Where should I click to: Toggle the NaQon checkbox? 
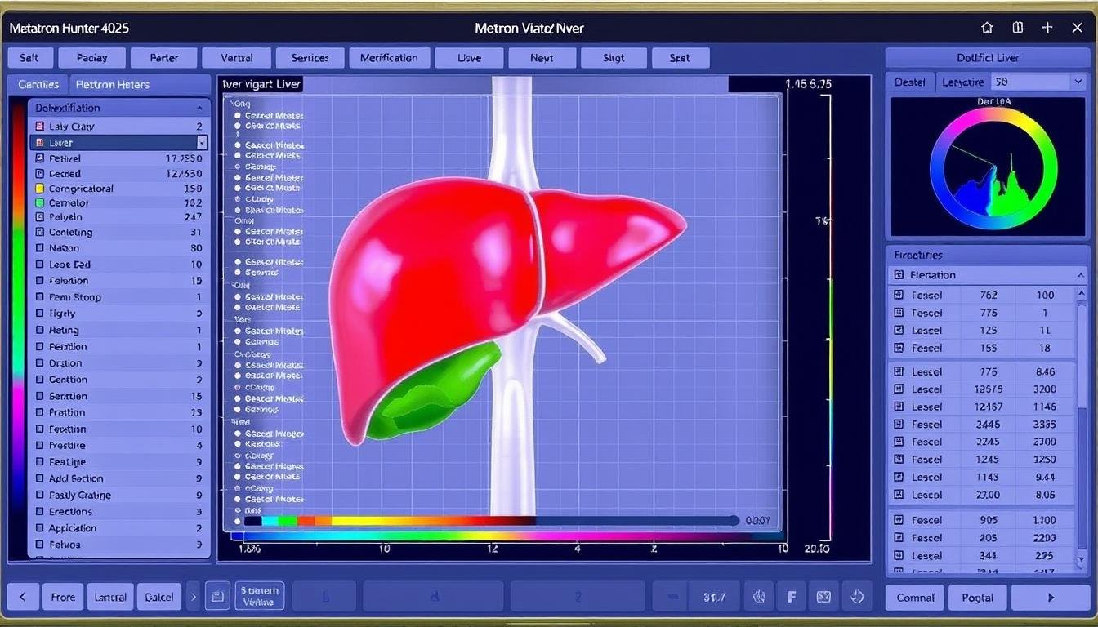(40, 248)
